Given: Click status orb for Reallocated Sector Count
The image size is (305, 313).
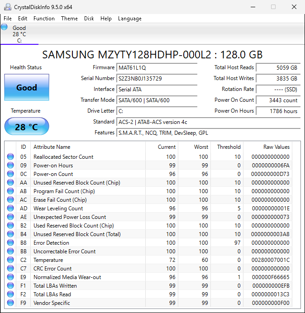Looking at the screenshot, I should [x=10, y=156].
